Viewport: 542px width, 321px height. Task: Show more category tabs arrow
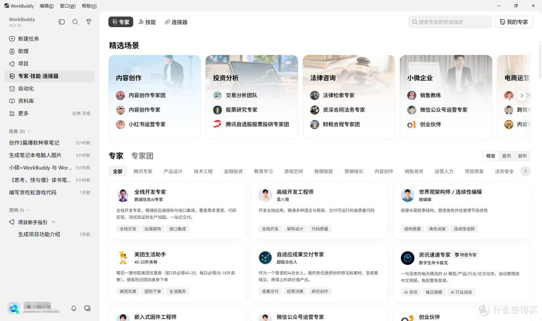pyautogui.click(x=525, y=171)
